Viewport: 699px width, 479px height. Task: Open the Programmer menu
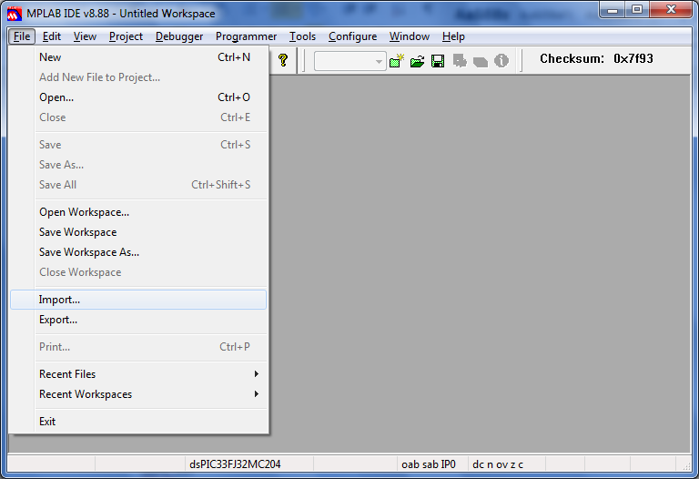pos(246,36)
